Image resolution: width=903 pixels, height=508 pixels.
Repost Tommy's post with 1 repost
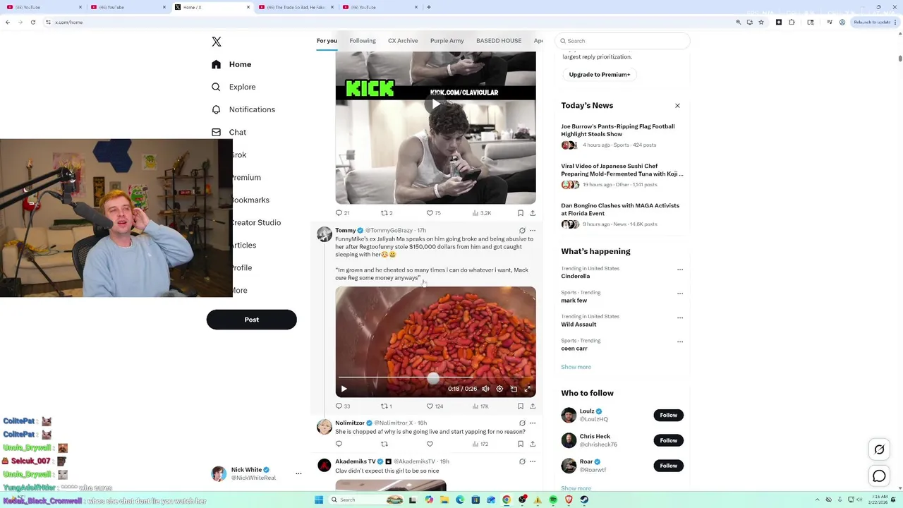coord(387,406)
